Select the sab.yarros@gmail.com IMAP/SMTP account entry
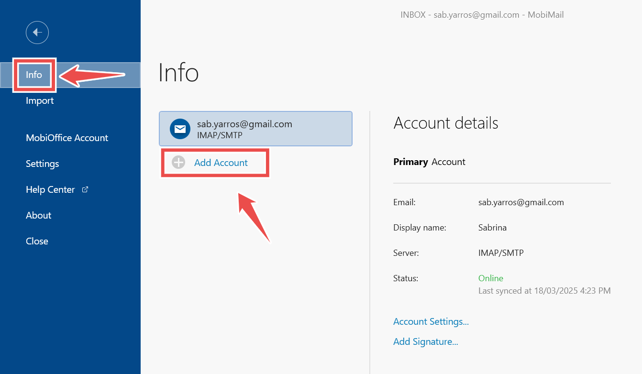642x374 pixels. pyautogui.click(x=255, y=129)
